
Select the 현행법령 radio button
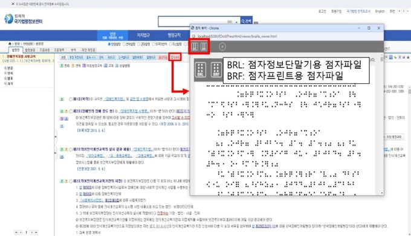pyautogui.click(x=109, y=44)
